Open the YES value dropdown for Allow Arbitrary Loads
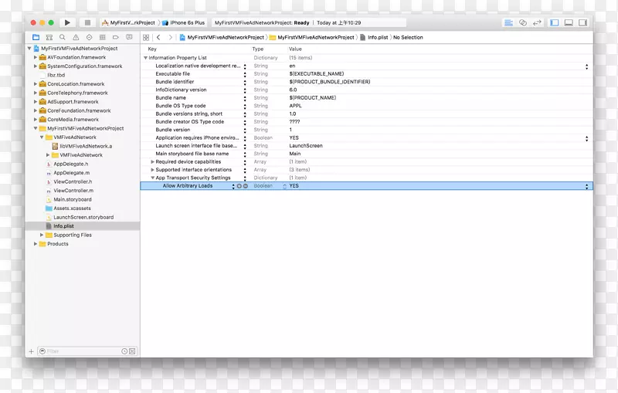The image size is (618, 393). (586, 186)
